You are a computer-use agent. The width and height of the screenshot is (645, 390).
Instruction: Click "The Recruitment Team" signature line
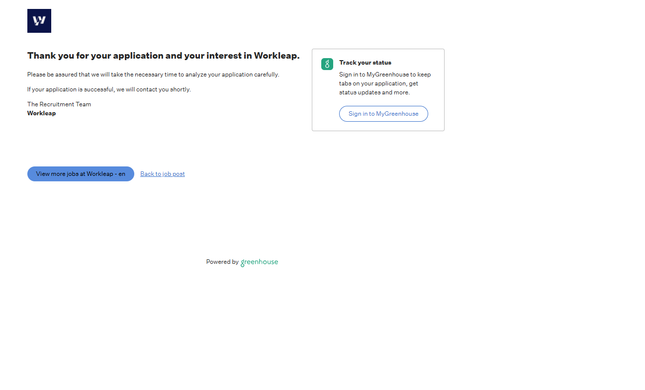(x=59, y=104)
